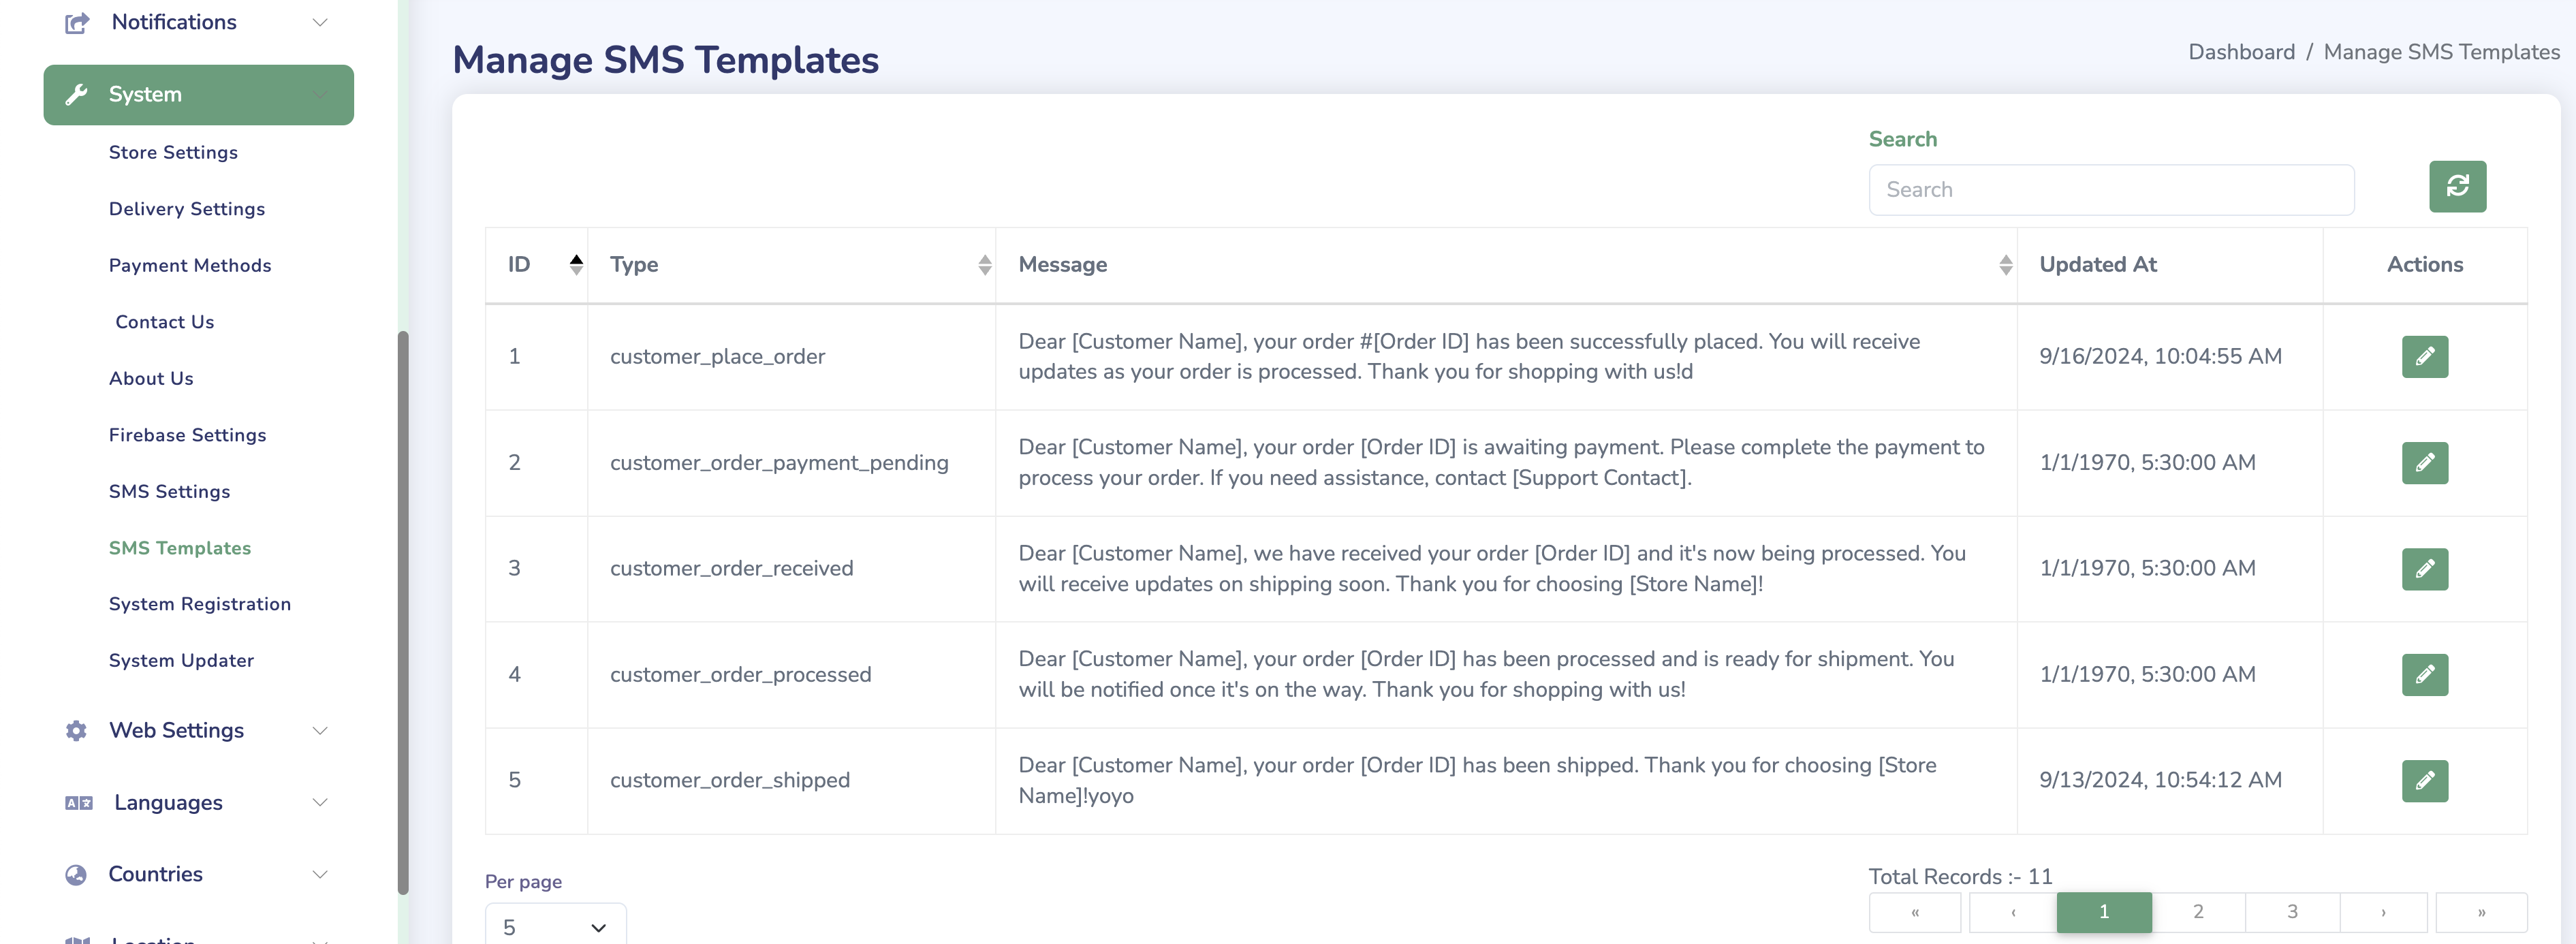Viewport: 2576px width, 944px height.
Task: Click the refresh table icon button
Action: coord(2457,186)
